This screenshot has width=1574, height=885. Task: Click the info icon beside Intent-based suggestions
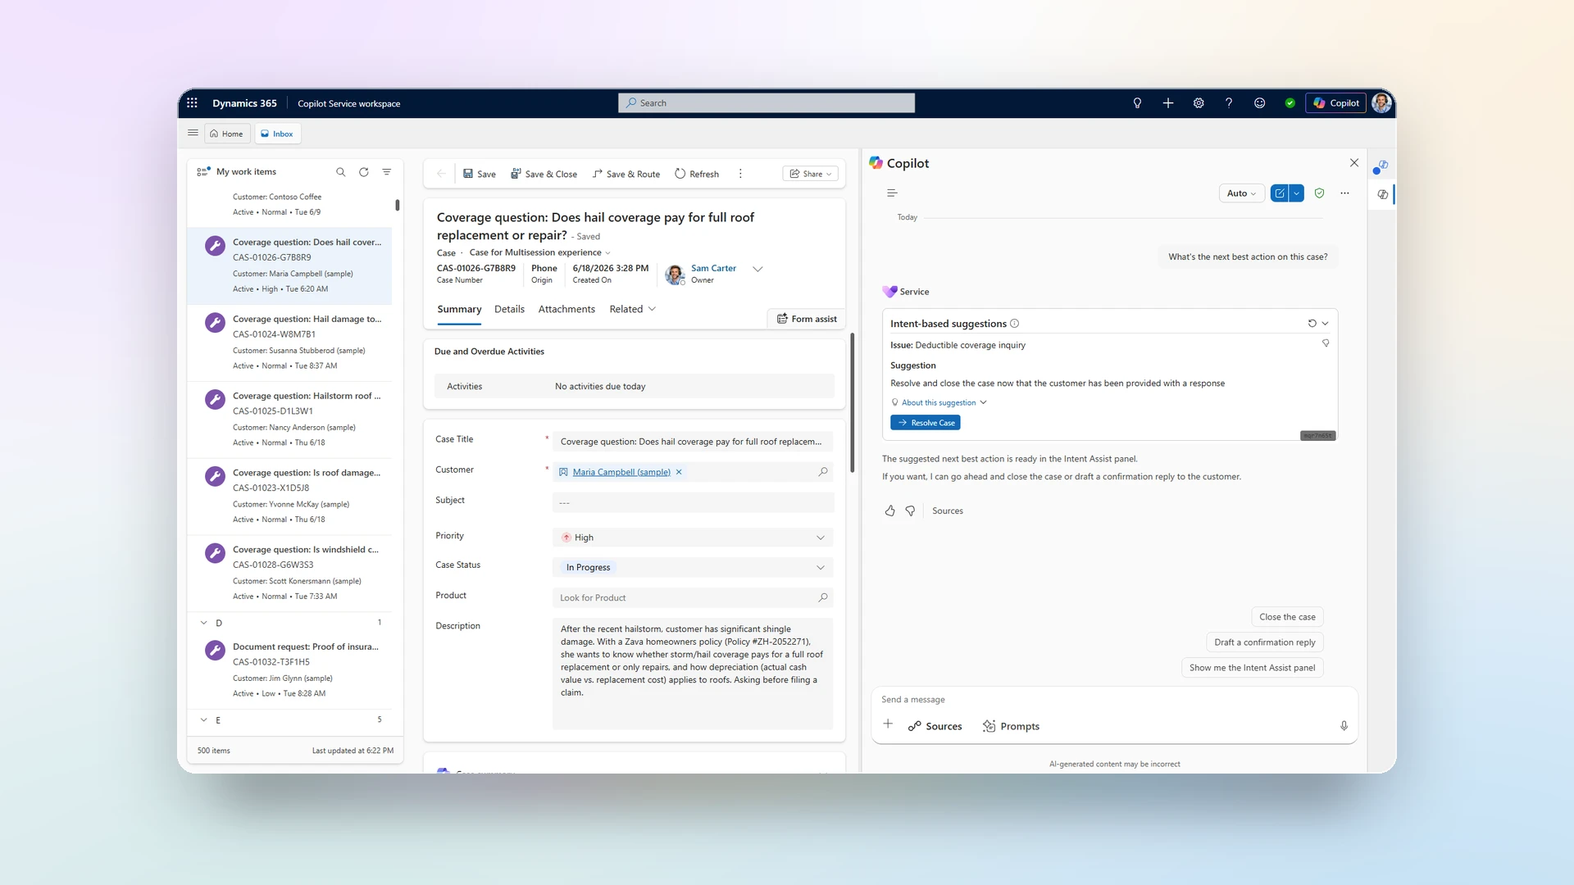pyautogui.click(x=1014, y=324)
